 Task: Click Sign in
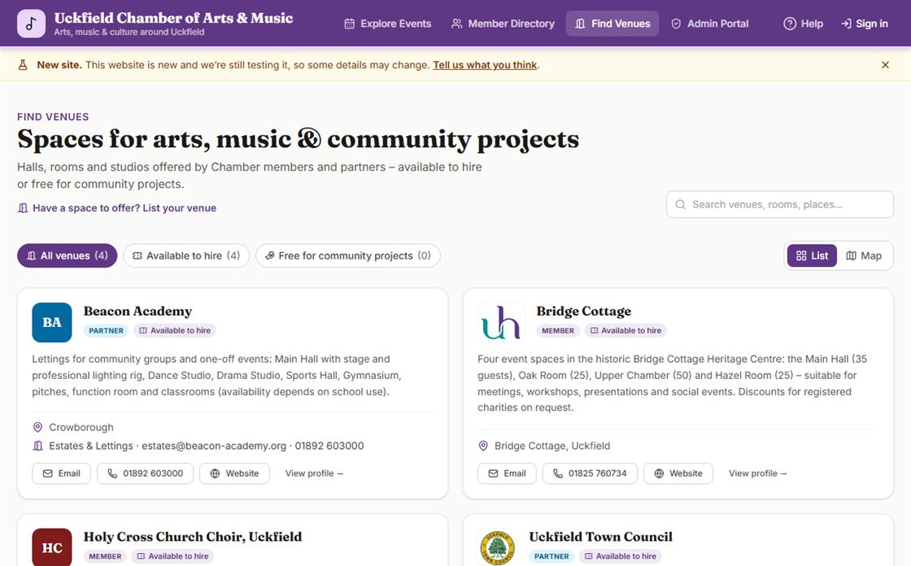click(x=865, y=24)
